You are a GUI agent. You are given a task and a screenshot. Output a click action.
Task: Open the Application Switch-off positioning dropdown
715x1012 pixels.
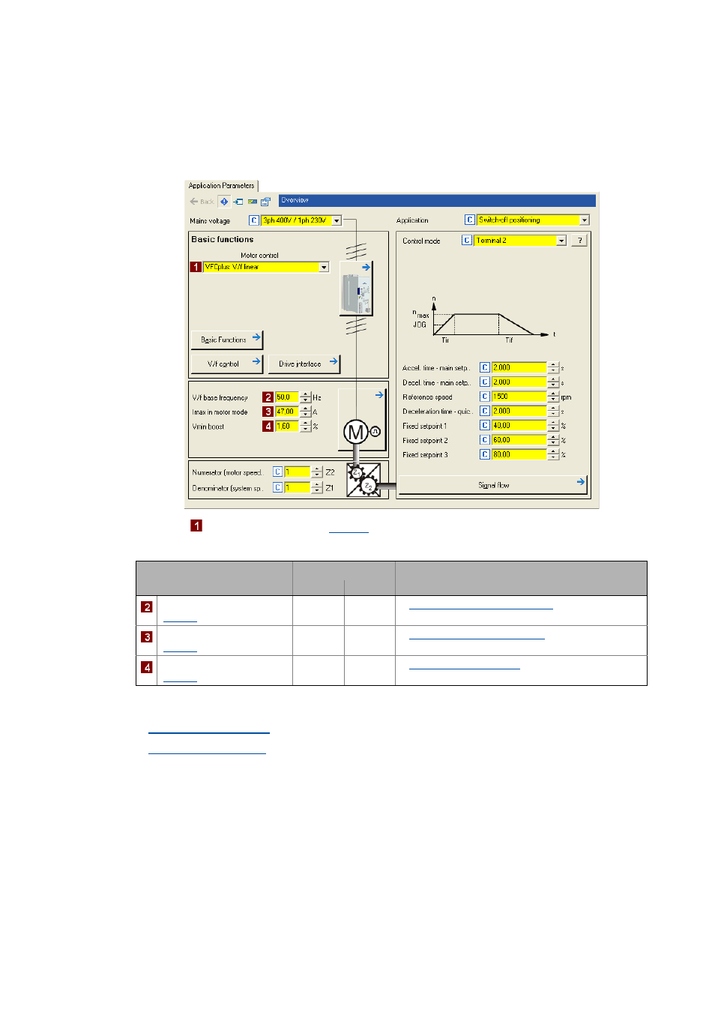[x=585, y=220]
